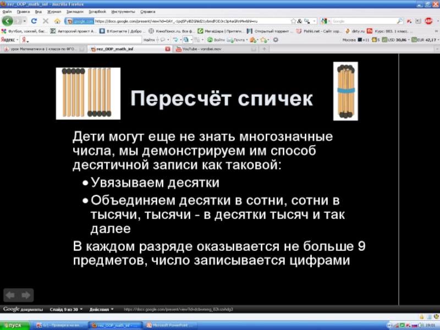Open the USD 30,86 rate dropdown

click(396, 40)
